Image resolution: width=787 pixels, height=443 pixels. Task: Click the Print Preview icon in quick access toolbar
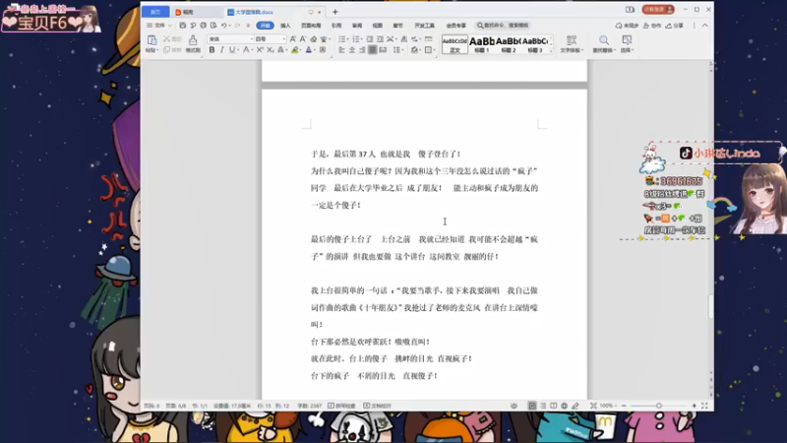pos(213,26)
